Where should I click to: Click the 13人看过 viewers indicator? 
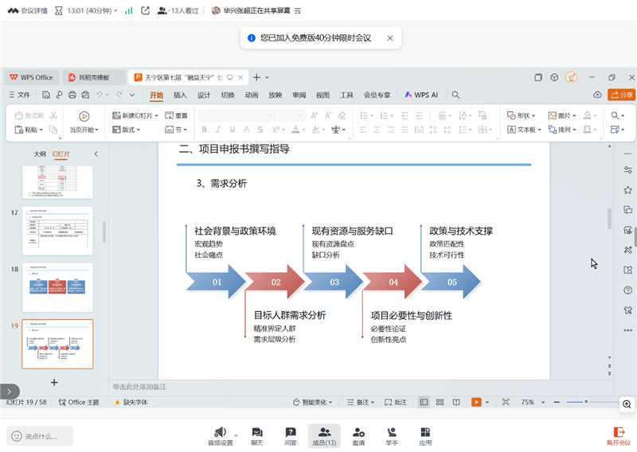click(x=178, y=11)
